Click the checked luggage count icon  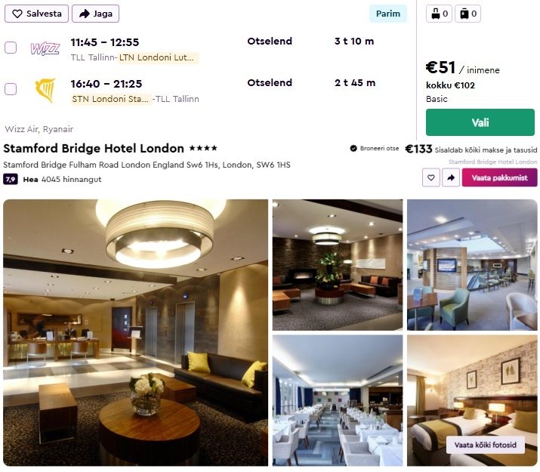pos(467,14)
